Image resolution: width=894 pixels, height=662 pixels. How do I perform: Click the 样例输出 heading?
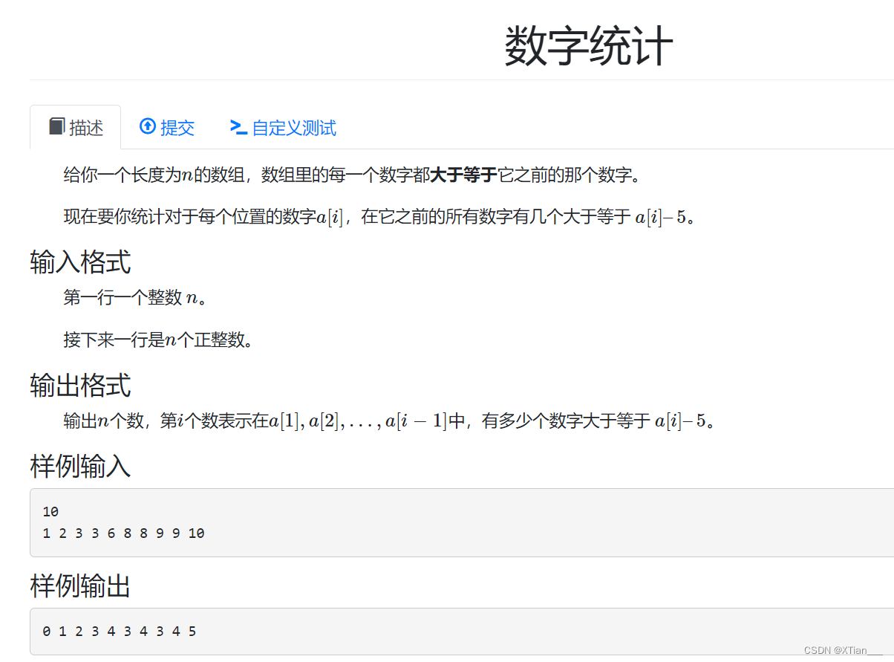coord(80,586)
